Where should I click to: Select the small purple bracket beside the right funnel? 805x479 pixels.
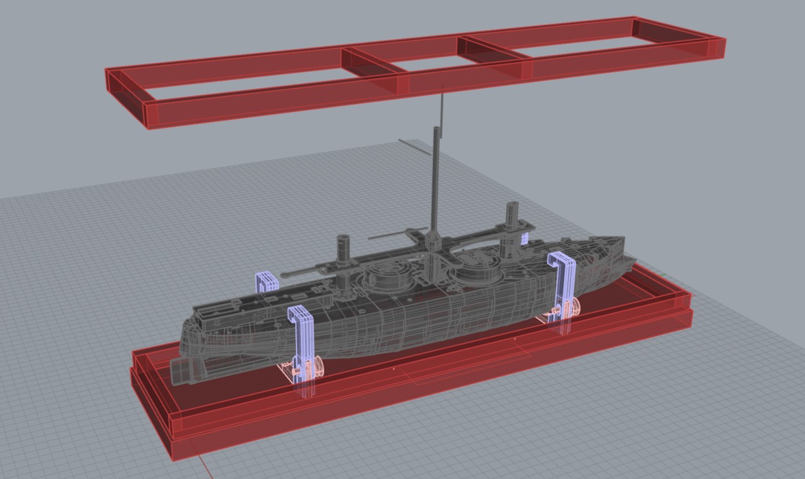tap(524, 239)
